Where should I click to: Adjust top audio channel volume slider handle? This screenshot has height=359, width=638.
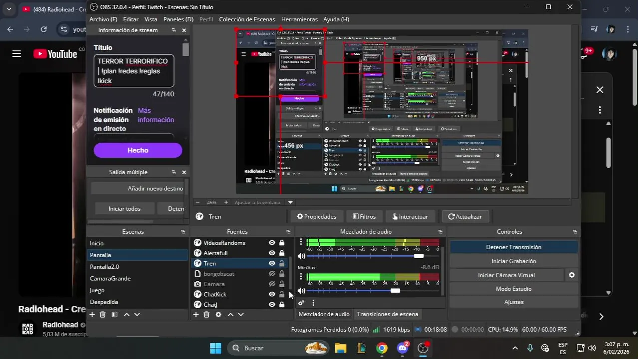[419, 256]
